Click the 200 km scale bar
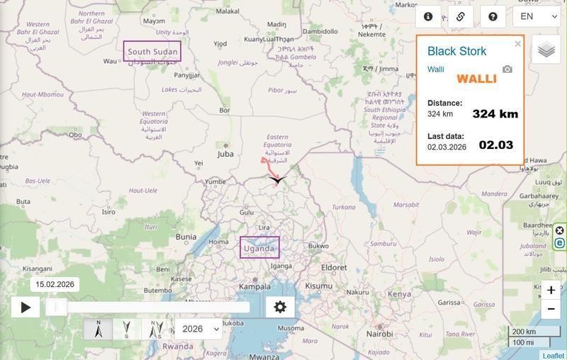This screenshot has width=567, height=360. (534, 332)
